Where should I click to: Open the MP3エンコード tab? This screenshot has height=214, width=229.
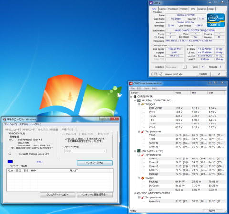point(12,129)
